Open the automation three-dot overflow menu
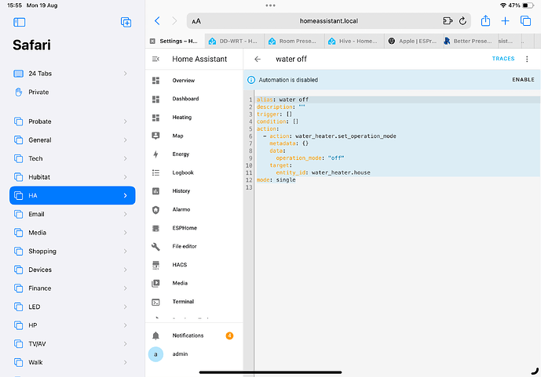The width and height of the screenshot is (541, 377). 527,60
